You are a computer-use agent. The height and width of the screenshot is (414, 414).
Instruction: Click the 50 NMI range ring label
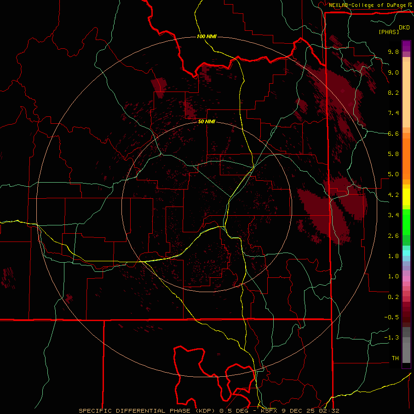point(207,121)
